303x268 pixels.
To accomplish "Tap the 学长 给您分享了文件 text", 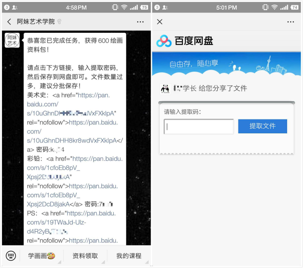I will click(x=210, y=88).
